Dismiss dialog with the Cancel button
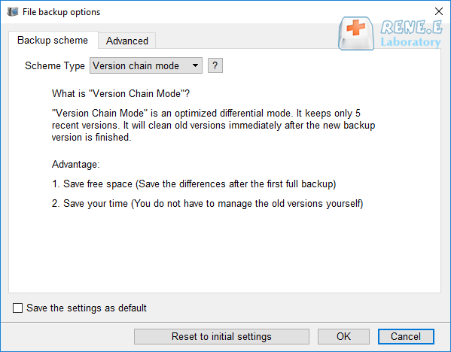This screenshot has height=352, width=451. click(x=406, y=336)
